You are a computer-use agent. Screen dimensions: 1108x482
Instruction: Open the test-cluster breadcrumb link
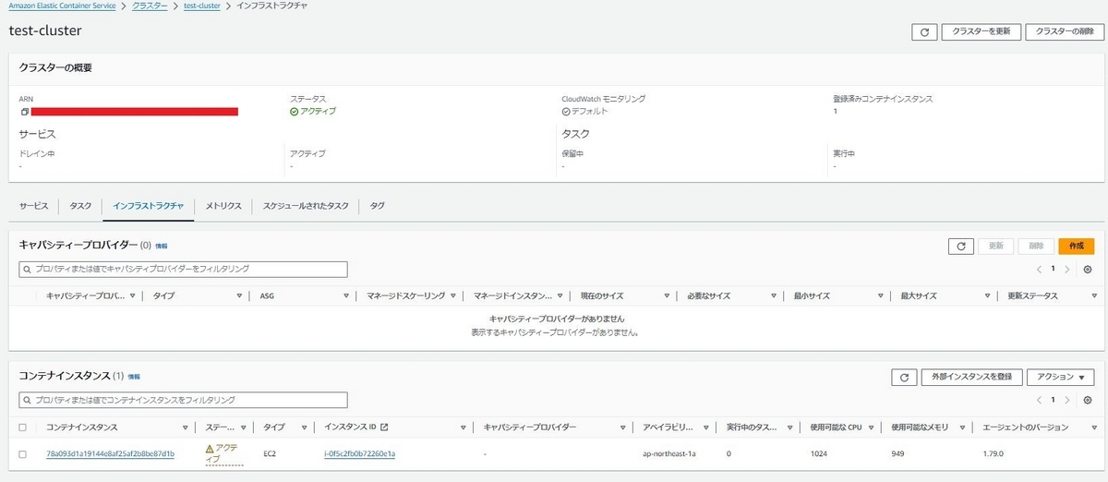pyautogui.click(x=202, y=6)
